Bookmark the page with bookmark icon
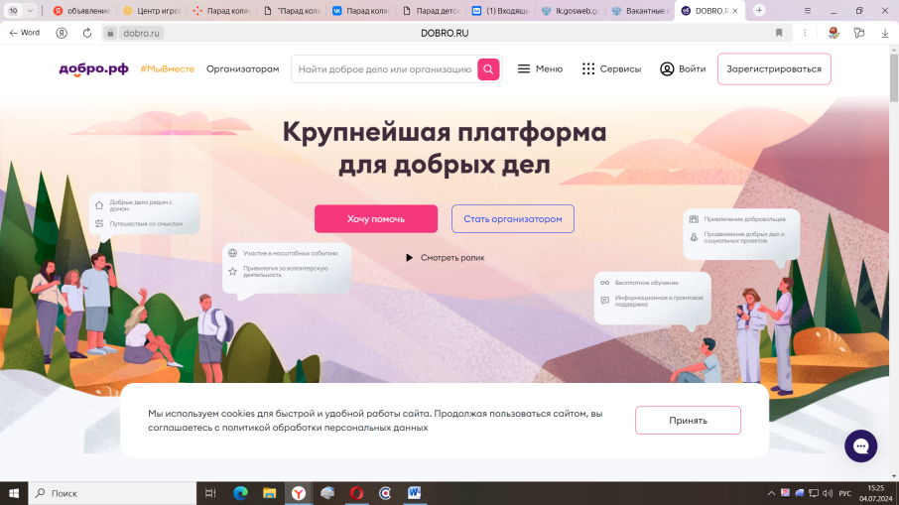 pyautogui.click(x=779, y=34)
